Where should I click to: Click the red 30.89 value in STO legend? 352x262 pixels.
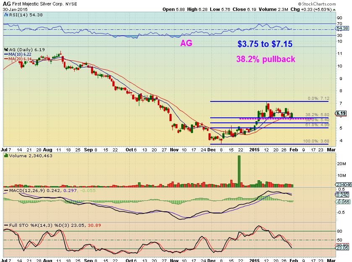(x=94, y=225)
